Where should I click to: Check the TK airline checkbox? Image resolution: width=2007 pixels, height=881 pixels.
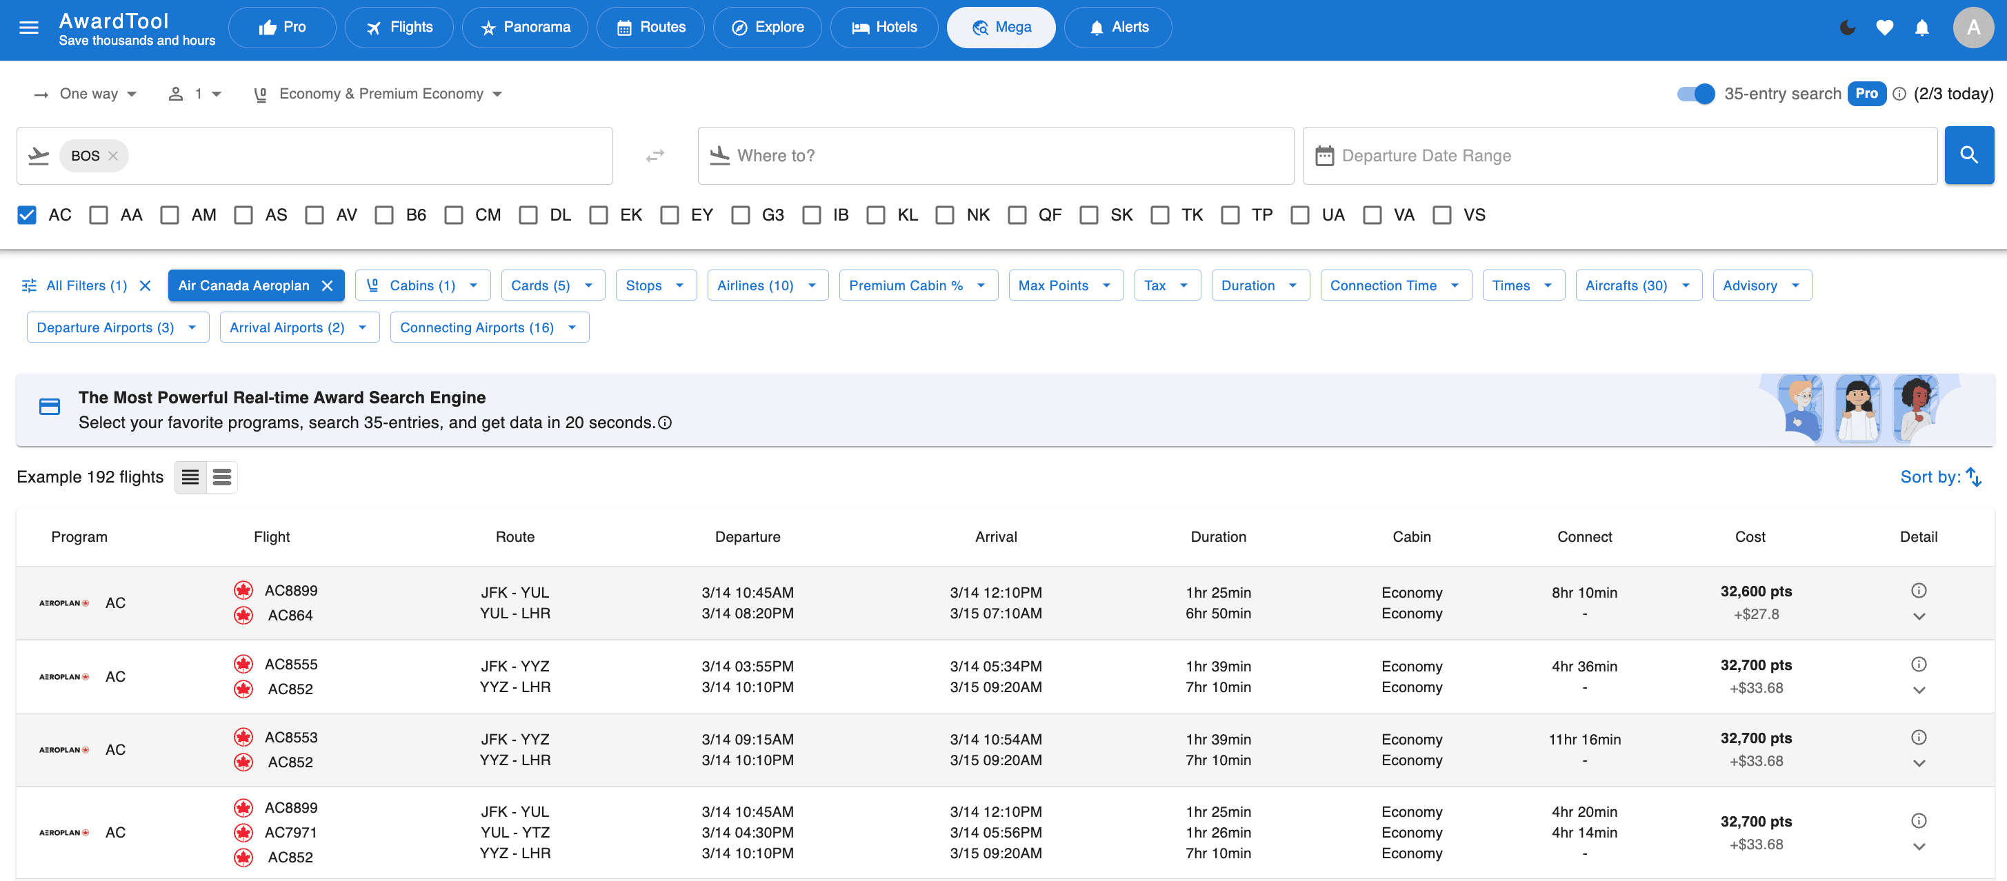pyautogui.click(x=1160, y=215)
